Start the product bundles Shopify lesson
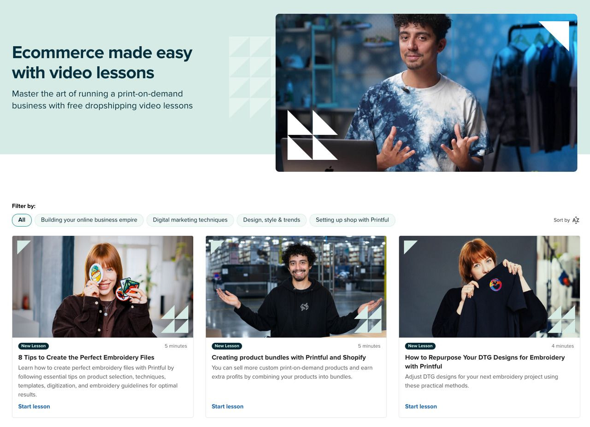The height and width of the screenshot is (427, 590). tap(227, 406)
